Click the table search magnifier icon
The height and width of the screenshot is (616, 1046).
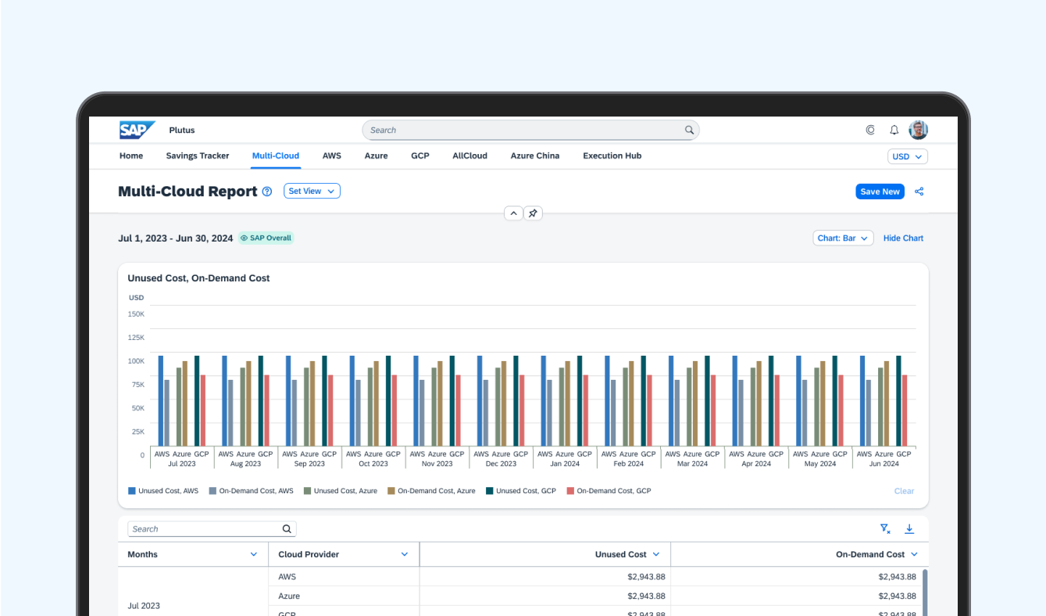pyautogui.click(x=287, y=529)
